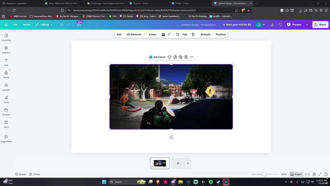Undo the last action
Viewport: 330px width, 186px height.
pyautogui.click(x=61, y=25)
